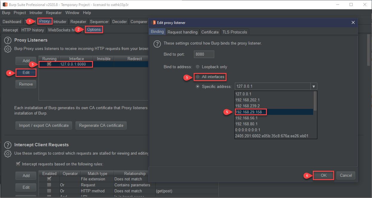The height and width of the screenshot is (198, 372).
Task: Enable the HTTP method rule checkbox
Action: point(49,191)
